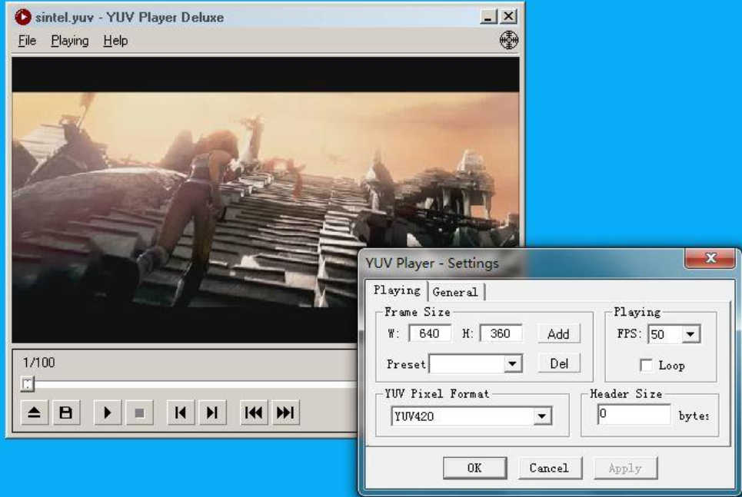Viewport: 742px width, 497px height.
Task: Click the frame width W input field
Action: coord(429,333)
